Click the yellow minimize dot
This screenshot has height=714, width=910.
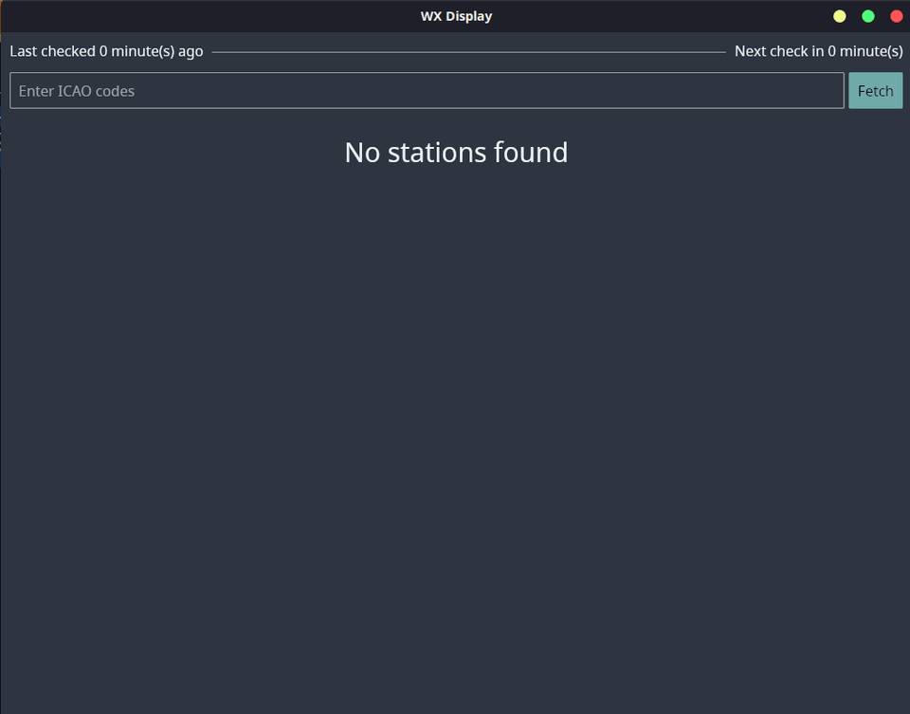coord(839,16)
